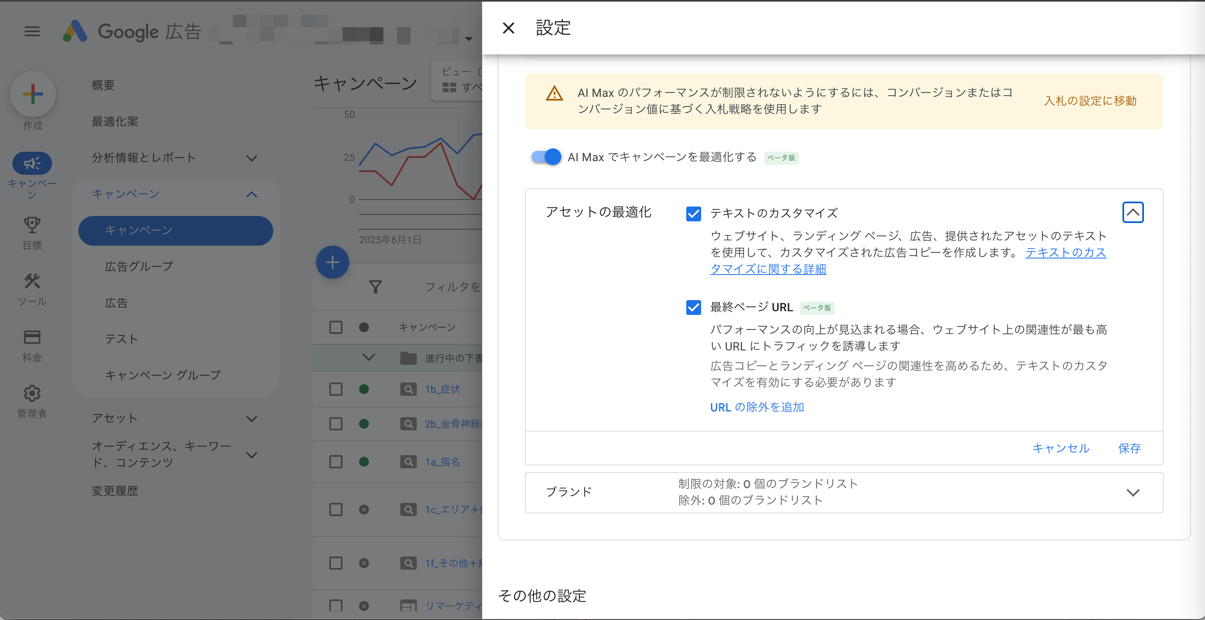
Task: Click the フィルタを add filter field
Action: tap(452, 287)
